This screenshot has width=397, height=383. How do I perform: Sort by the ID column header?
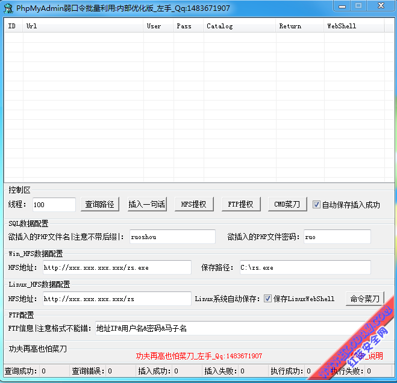pos(14,26)
